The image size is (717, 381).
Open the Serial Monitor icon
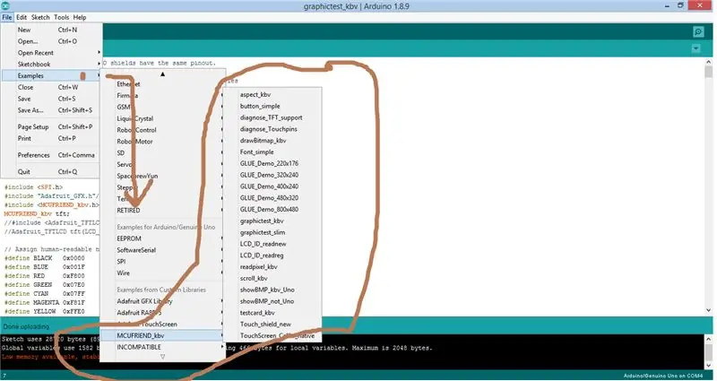coord(698,31)
